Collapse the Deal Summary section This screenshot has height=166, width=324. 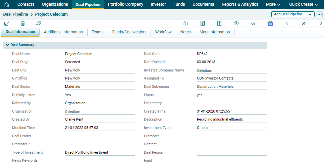pos(7,45)
